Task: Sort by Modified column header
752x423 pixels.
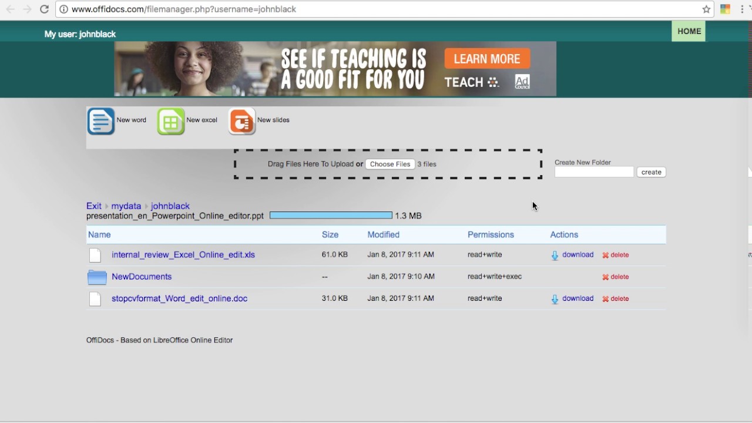Action: 384,234
